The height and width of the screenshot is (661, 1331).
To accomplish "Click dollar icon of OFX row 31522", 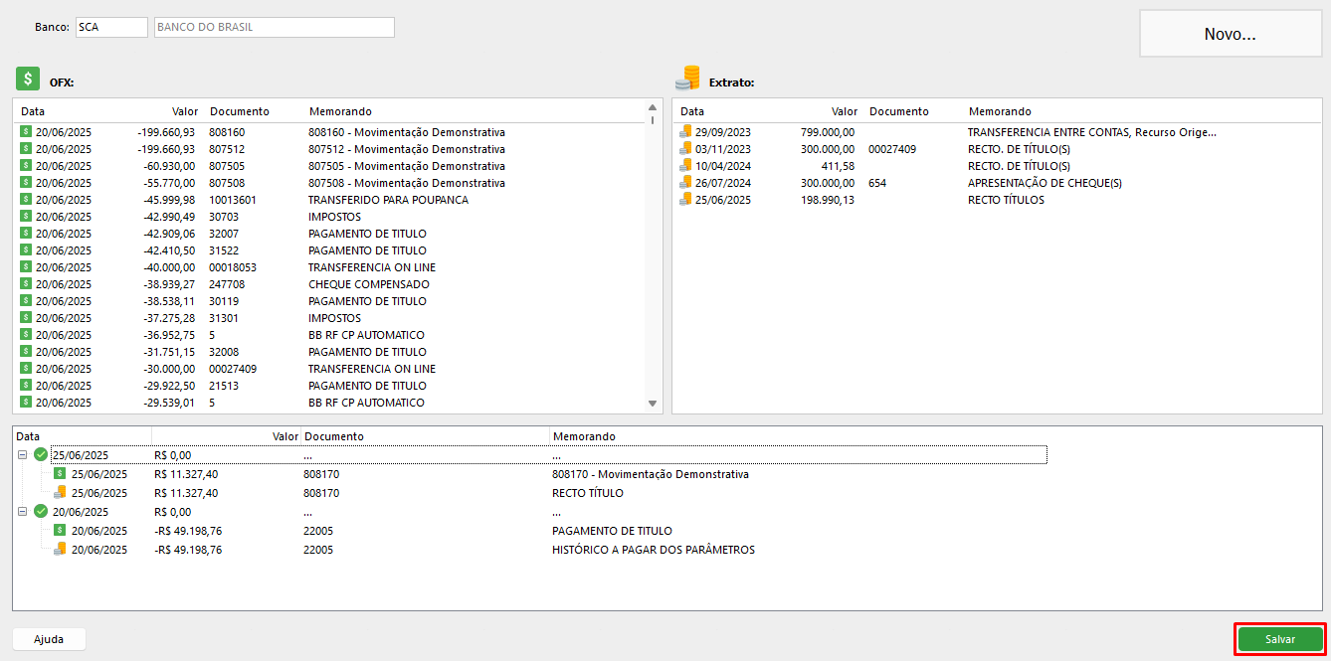I will point(27,249).
